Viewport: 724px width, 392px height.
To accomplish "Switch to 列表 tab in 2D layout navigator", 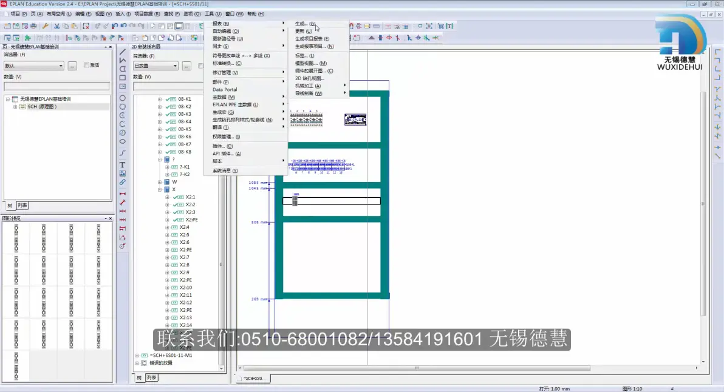I will tap(151, 377).
